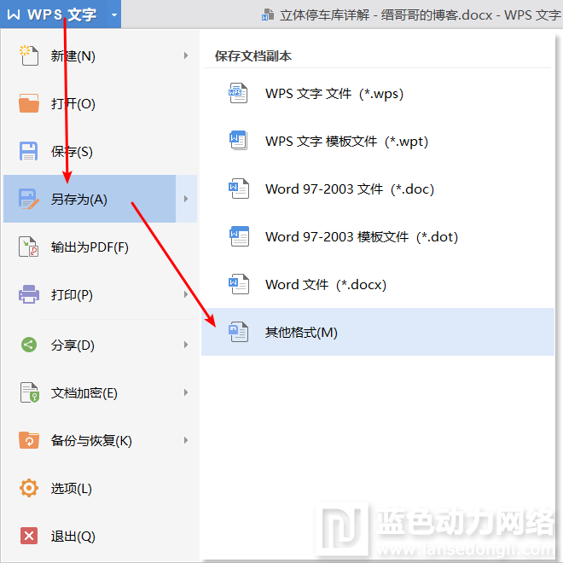Click the Document Encryption icon (文档加密)
This screenshot has width=563, height=563.
click(29, 393)
